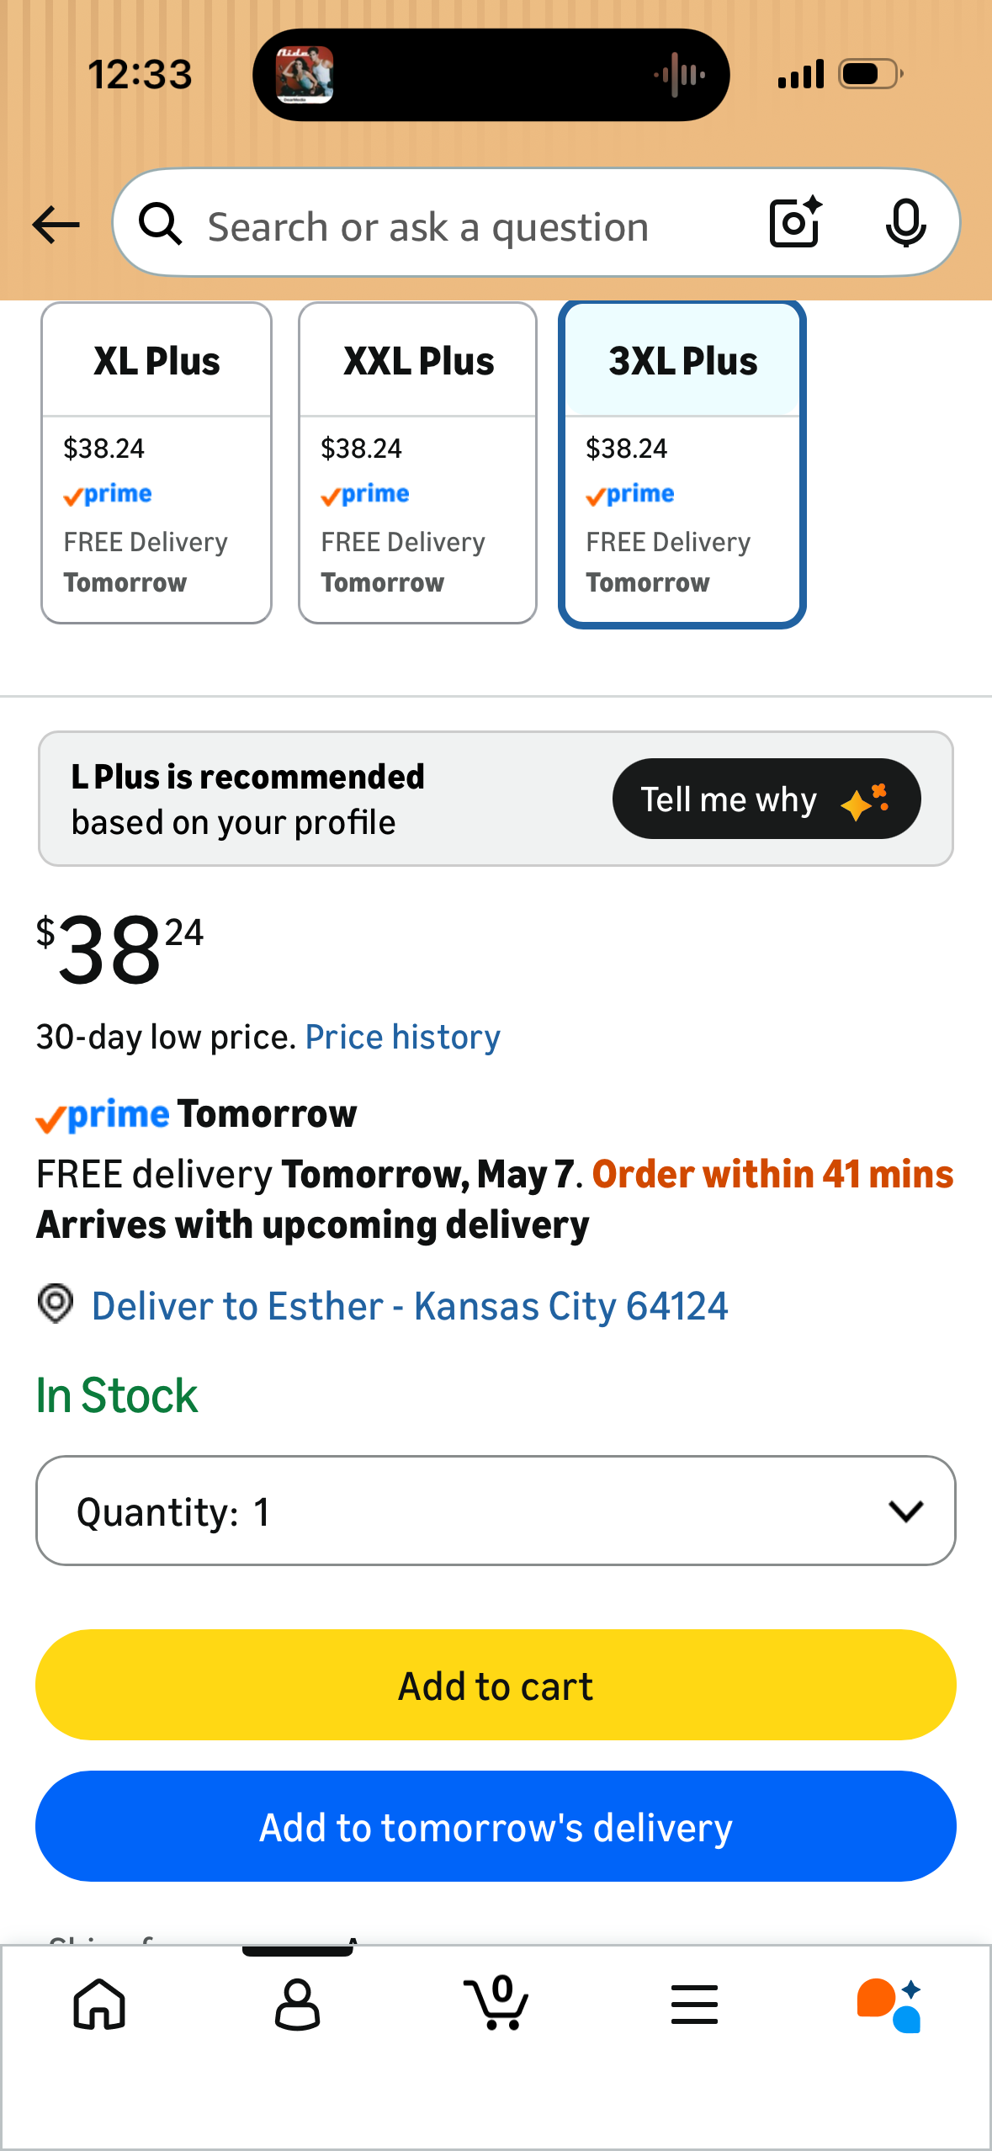The width and height of the screenshot is (992, 2151).
Task: Select the 3XL Plus size option
Action: (x=682, y=463)
